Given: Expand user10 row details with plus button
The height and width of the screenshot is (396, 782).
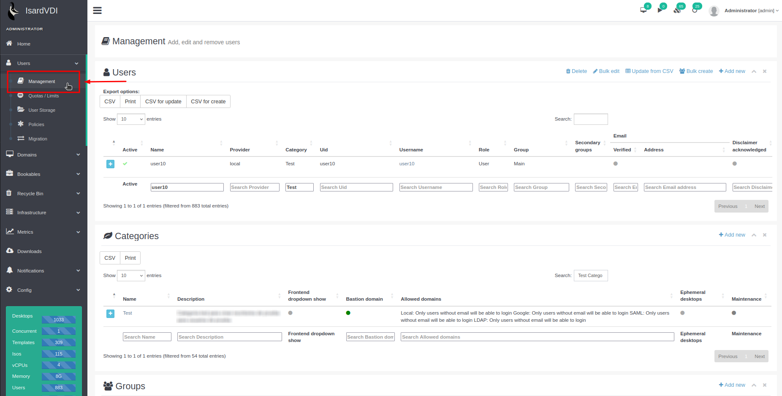Looking at the screenshot, I should coord(110,164).
